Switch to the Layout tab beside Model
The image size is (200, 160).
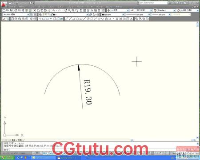pos(20,140)
